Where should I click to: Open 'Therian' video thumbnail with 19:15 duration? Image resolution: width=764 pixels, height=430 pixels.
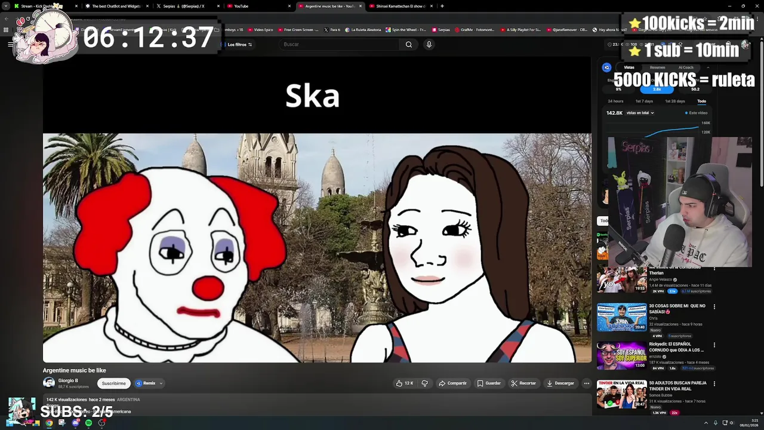coord(621,279)
